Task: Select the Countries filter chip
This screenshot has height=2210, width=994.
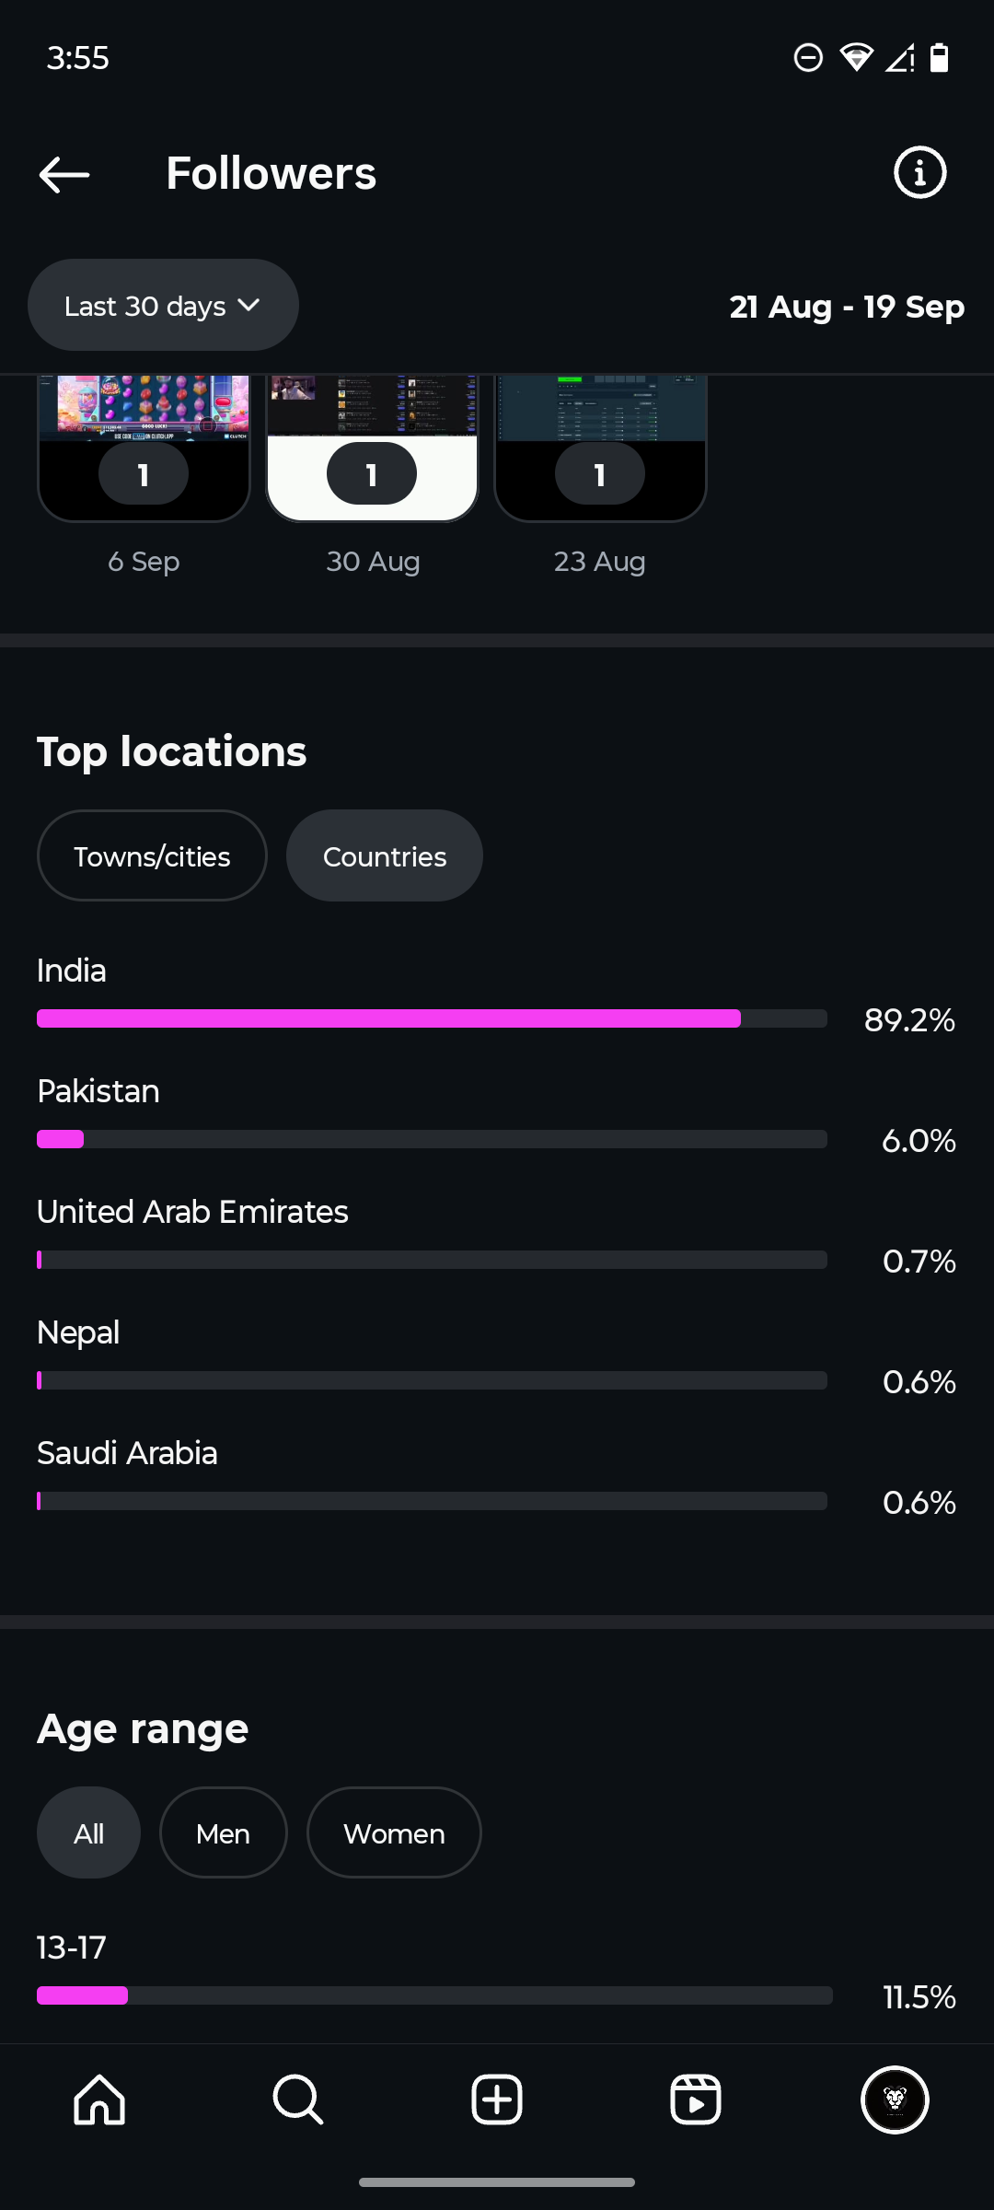Action: tap(385, 856)
